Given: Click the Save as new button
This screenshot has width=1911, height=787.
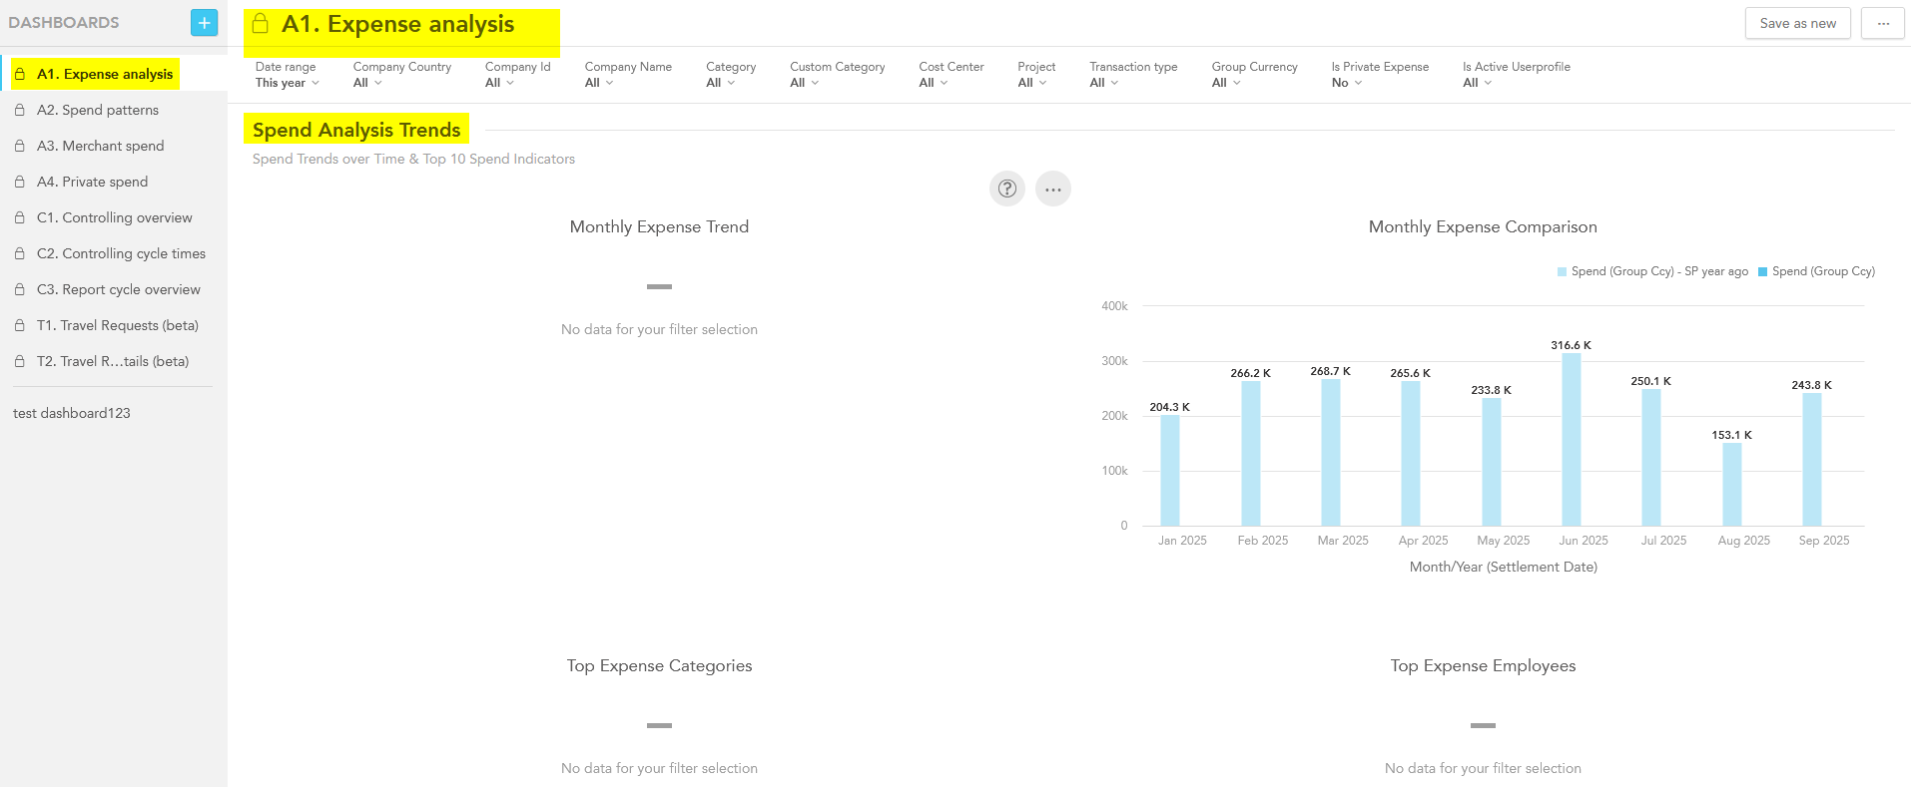Looking at the screenshot, I should coord(1797,23).
